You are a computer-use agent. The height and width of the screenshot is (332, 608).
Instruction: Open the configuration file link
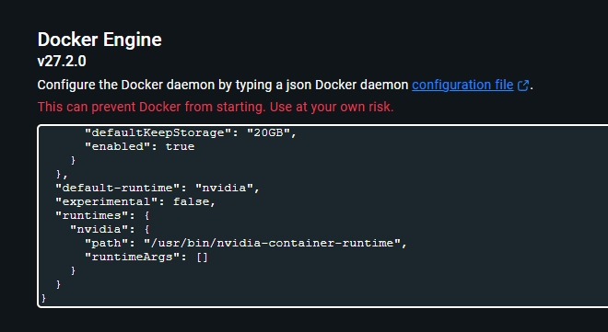(x=462, y=85)
